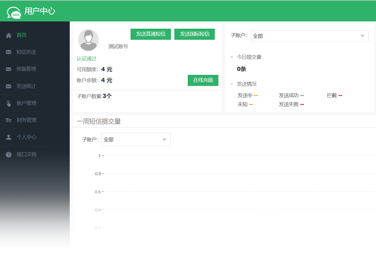Screen dimensions: 376x264
Task: Click the envelope icon beside 短信发送
Action: 9,52
